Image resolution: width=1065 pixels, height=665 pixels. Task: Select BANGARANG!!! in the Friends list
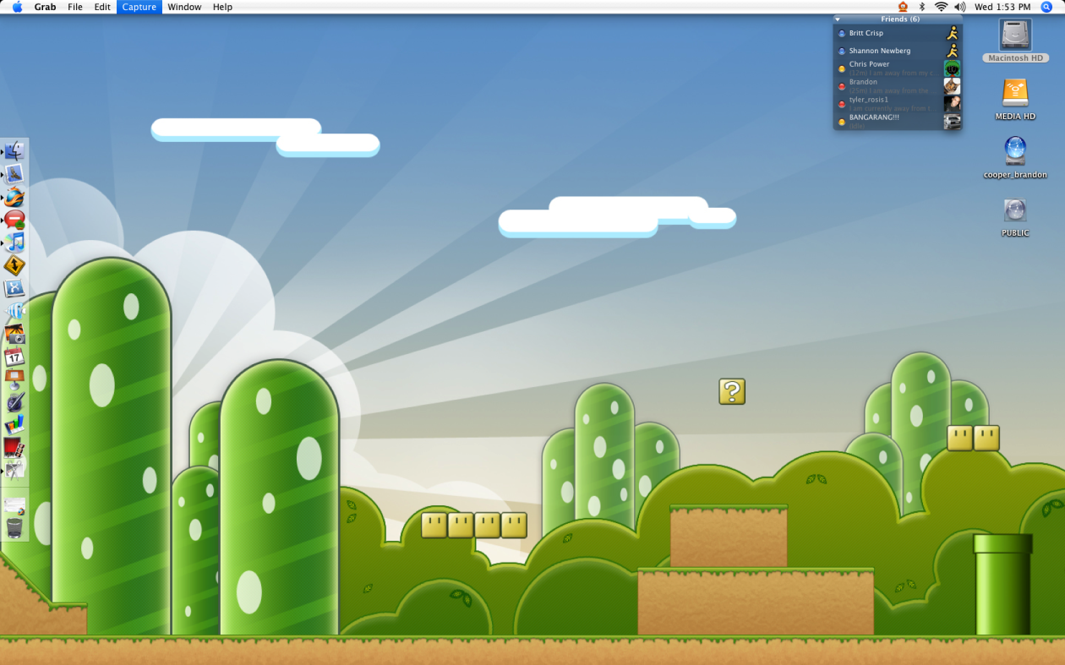(x=898, y=122)
